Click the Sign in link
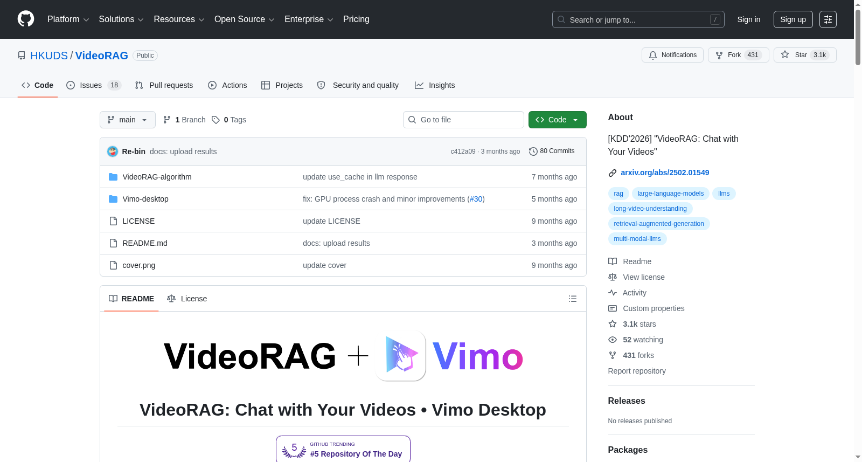The width and height of the screenshot is (862, 462). point(749,19)
